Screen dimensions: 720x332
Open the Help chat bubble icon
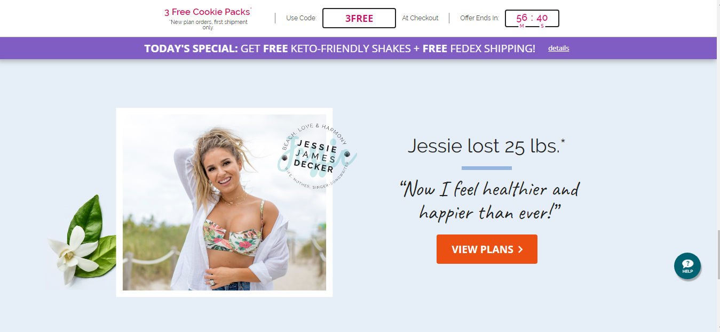pos(687,265)
